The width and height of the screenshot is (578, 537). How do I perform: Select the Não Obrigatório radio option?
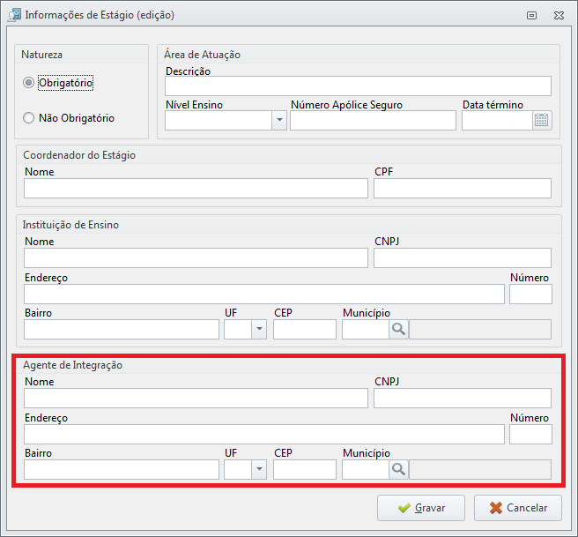coord(28,118)
